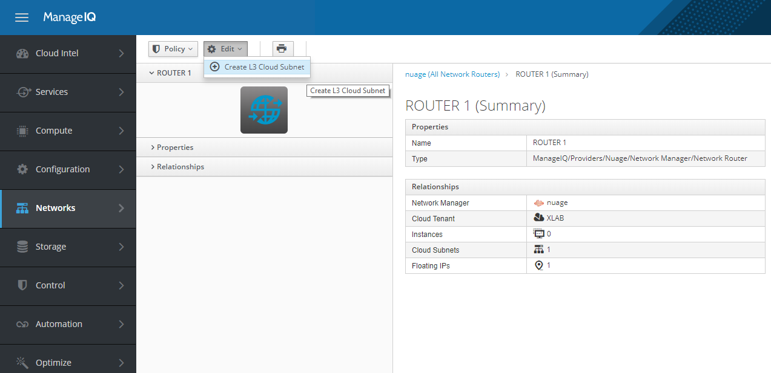Image resolution: width=771 pixels, height=373 pixels.
Task: Open the navigation hamburger menu
Action: click(21, 17)
